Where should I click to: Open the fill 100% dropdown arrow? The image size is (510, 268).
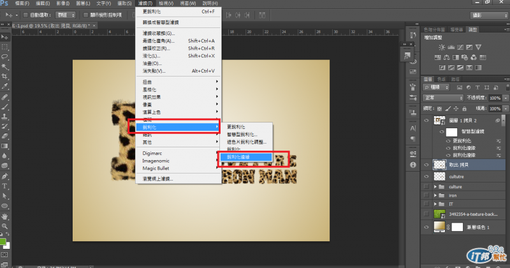506,108
